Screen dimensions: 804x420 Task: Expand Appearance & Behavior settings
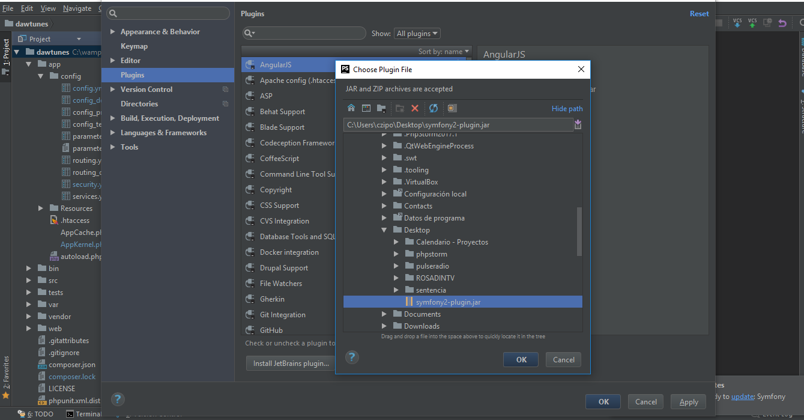[113, 32]
